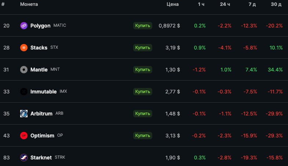Sort by the # rank column header
The height and width of the screenshot is (166, 288).
coord(3,4)
